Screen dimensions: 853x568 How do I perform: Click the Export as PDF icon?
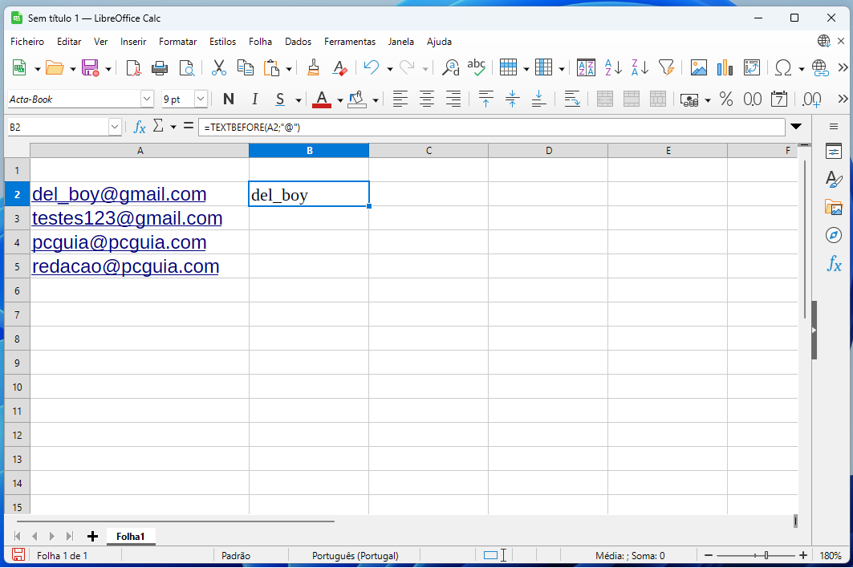tap(133, 68)
